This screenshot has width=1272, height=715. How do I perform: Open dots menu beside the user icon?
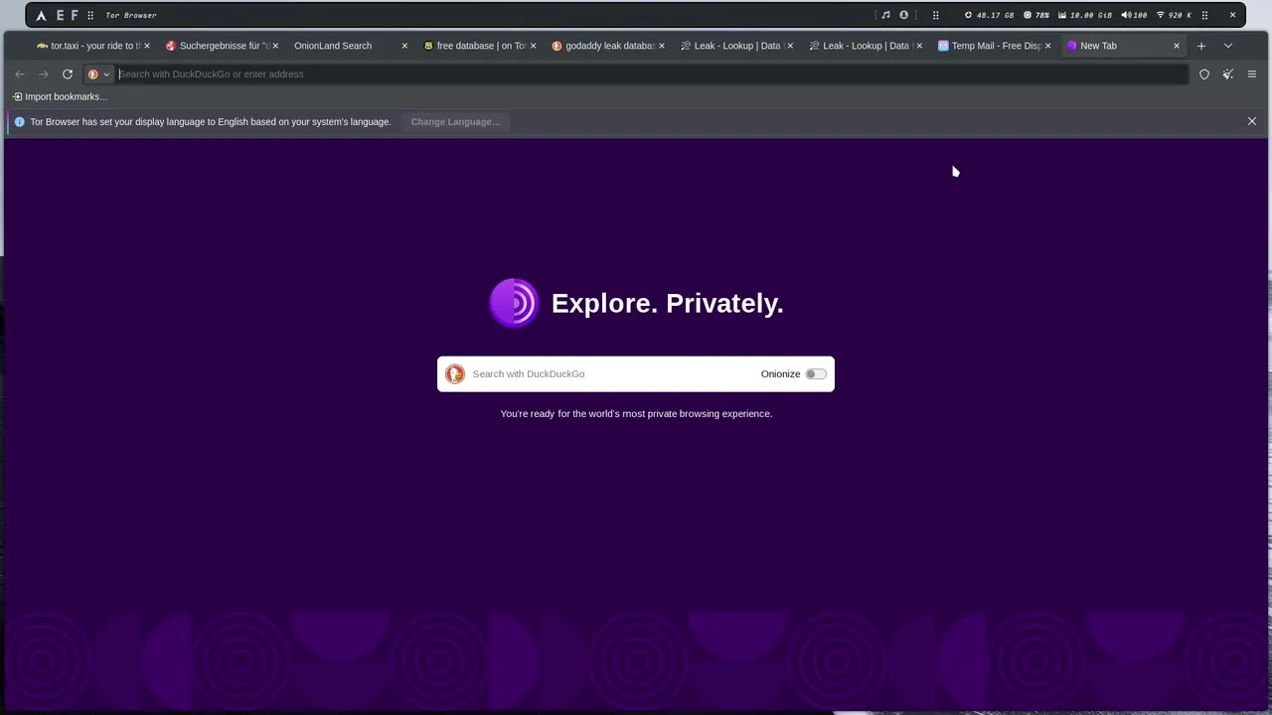[x=935, y=15]
